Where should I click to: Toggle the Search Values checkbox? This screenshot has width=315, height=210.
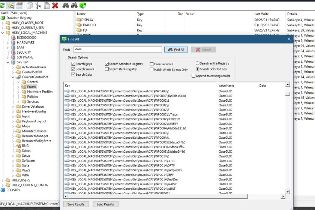tap(73, 69)
